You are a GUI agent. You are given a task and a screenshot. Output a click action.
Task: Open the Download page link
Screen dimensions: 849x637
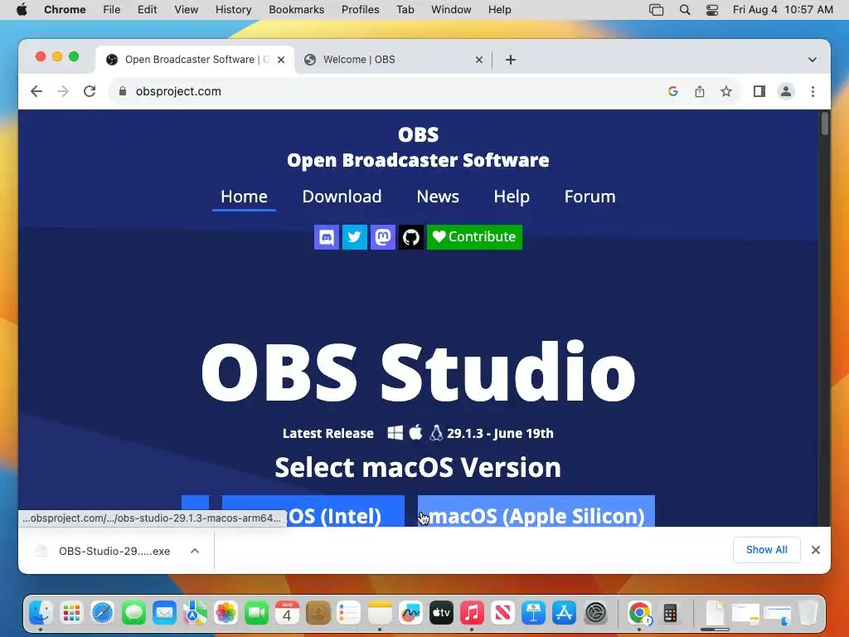[x=342, y=197]
